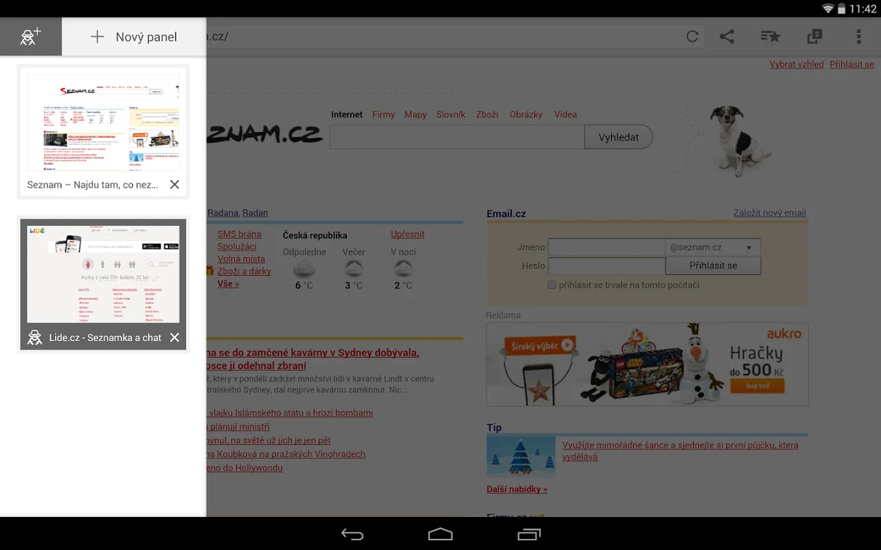Tap the Wi-Fi status icon

tap(828, 9)
